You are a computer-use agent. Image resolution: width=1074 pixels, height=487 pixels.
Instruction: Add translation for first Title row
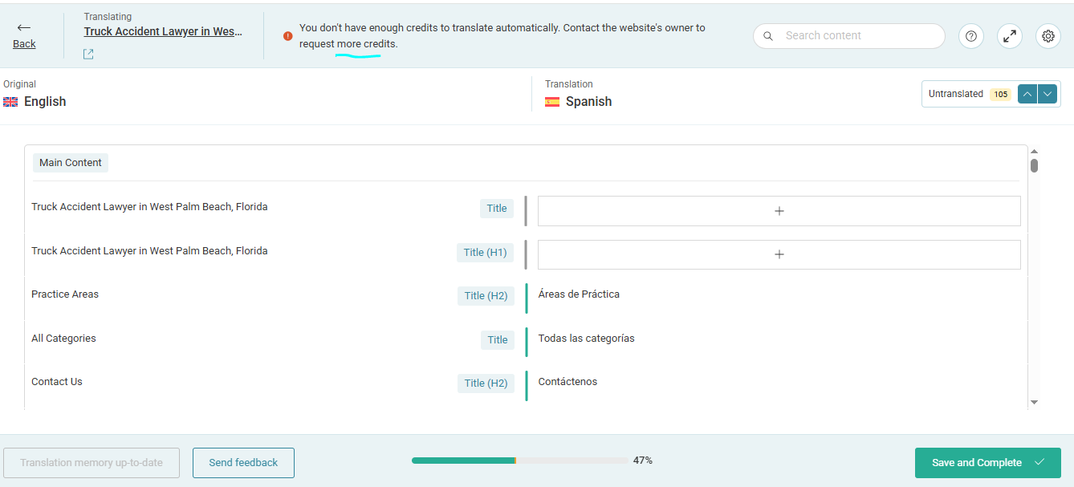(779, 211)
